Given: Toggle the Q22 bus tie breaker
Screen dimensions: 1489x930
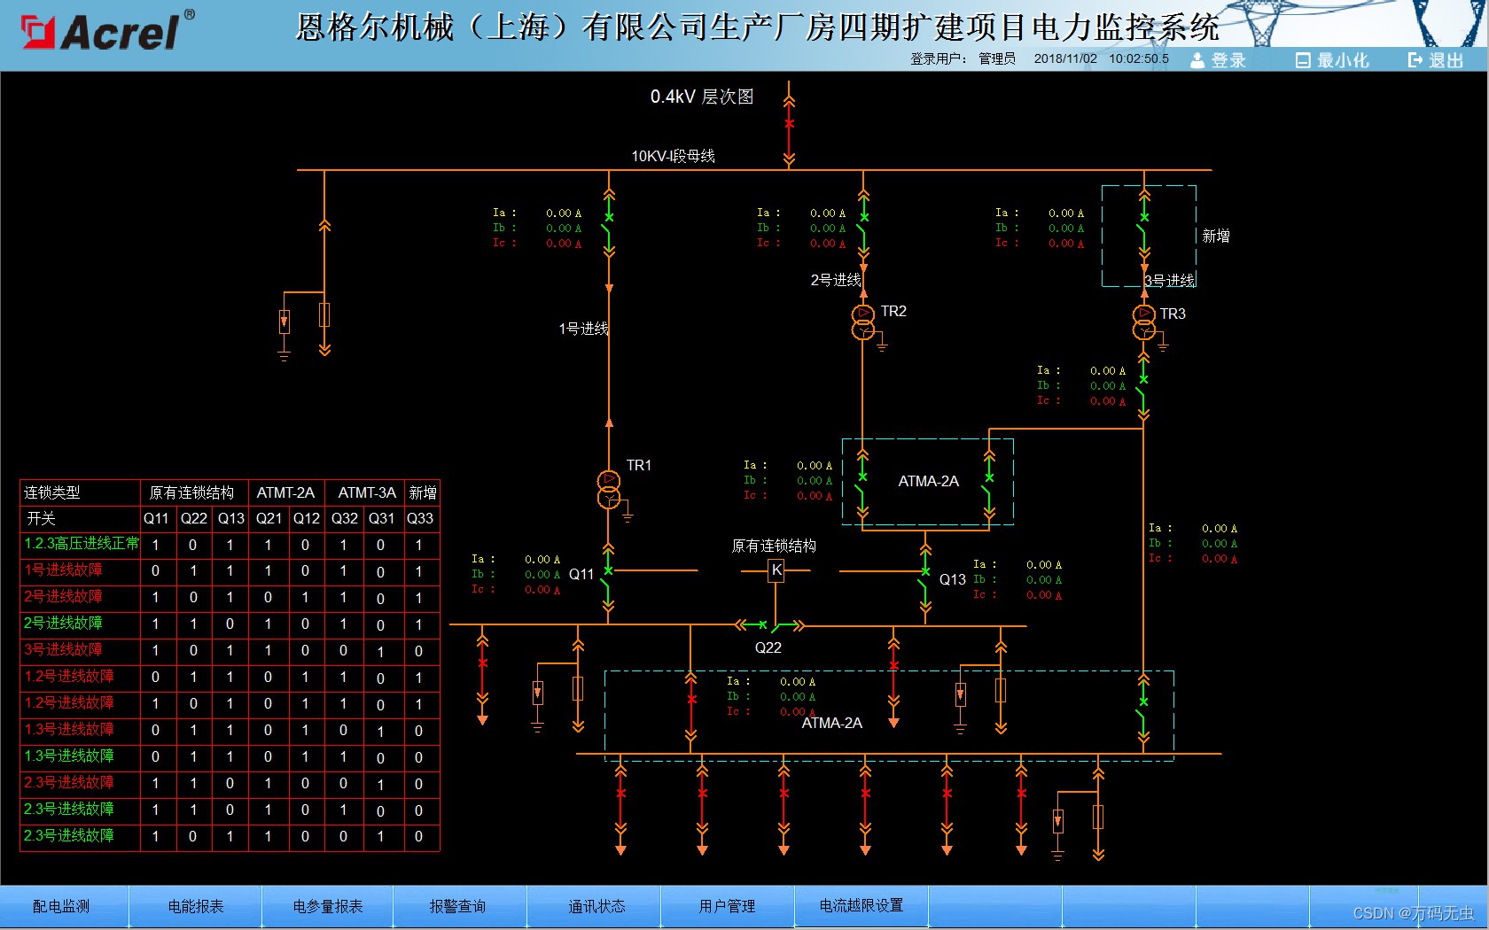Looking at the screenshot, I should tap(768, 626).
